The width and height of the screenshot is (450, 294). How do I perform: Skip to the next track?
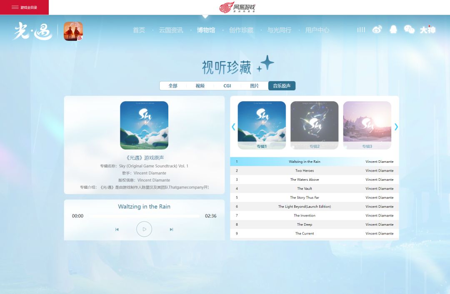171,229
